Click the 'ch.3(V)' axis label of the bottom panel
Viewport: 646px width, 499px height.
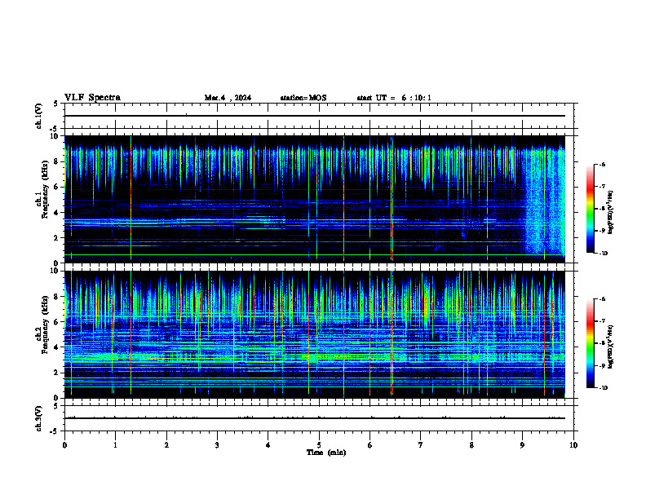[38, 419]
